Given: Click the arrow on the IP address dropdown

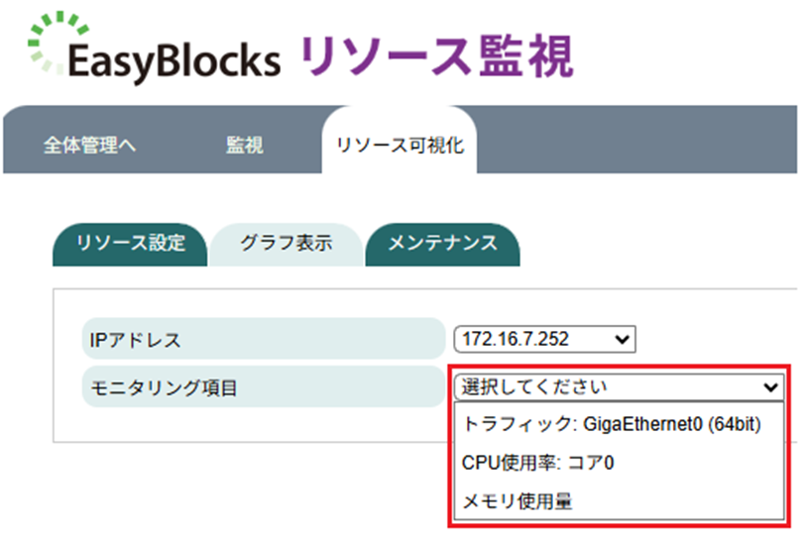Looking at the screenshot, I should (623, 339).
